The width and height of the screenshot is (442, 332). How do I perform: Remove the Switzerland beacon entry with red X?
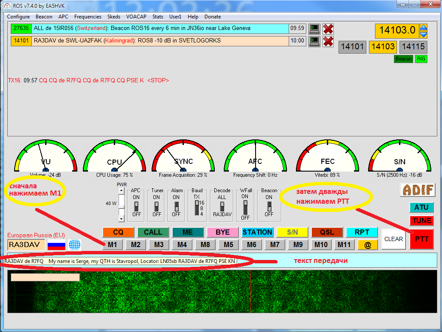coord(328,29)
